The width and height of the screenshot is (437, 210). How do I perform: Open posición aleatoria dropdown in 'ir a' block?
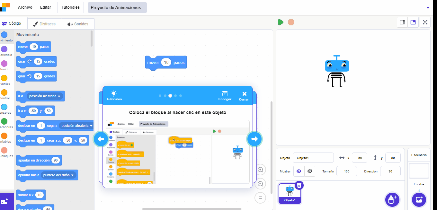pos(45,96)
